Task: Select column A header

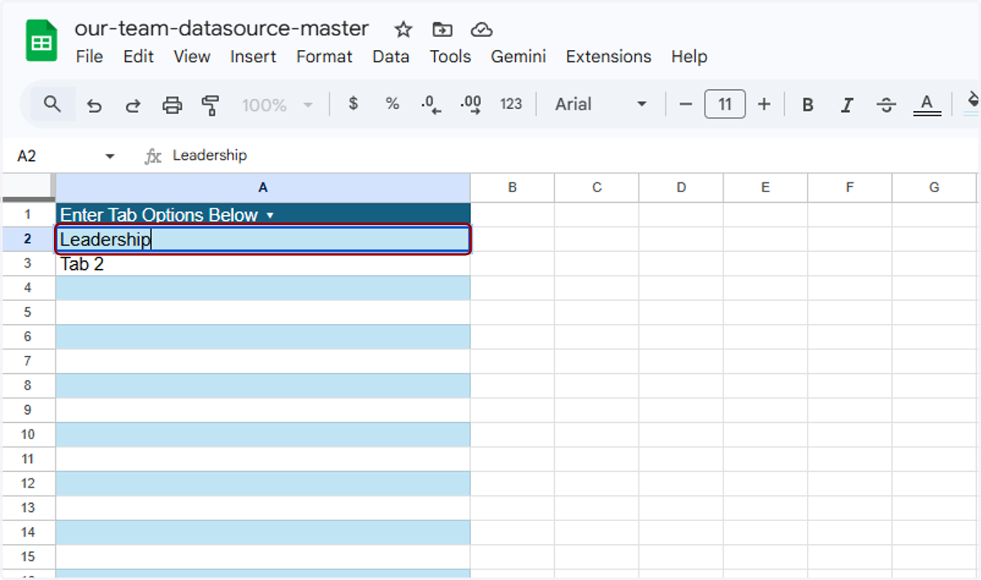Action: click(263, 187)
